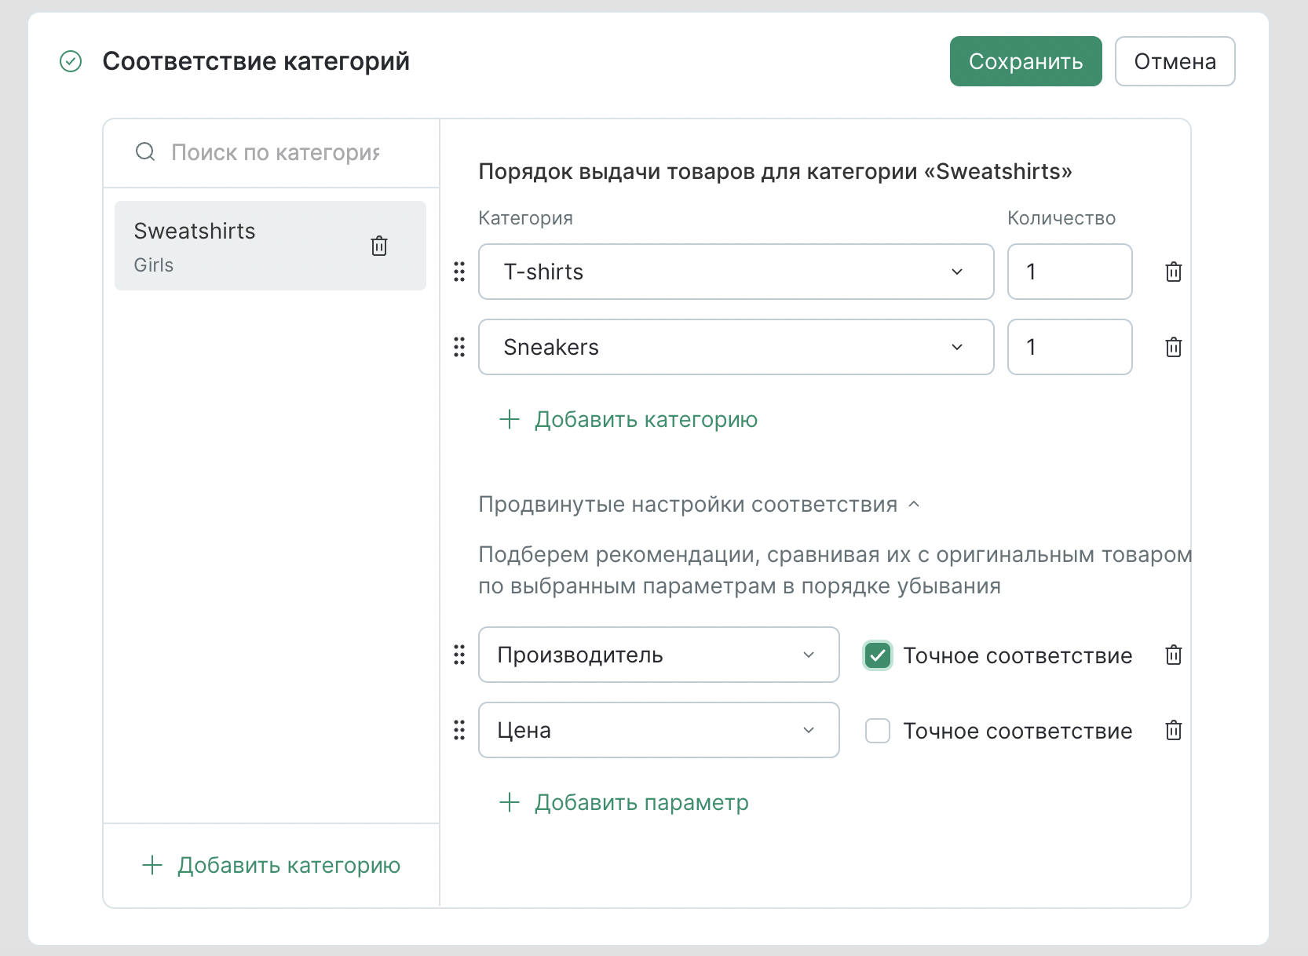
Task: Select Sweatshirts Girls category item
Action: [270, 246]
